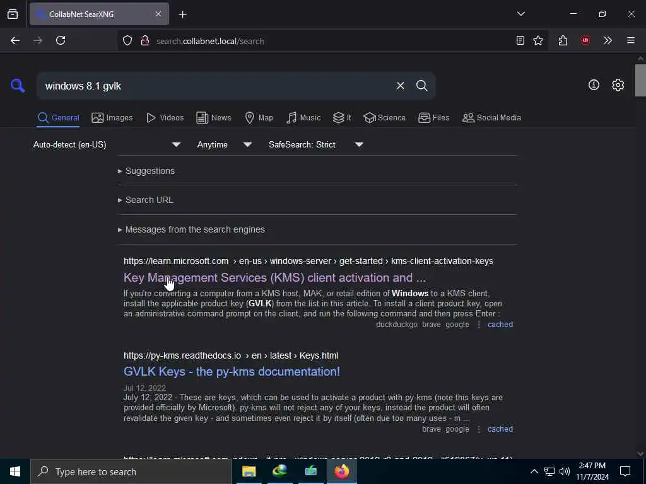The image size is (646, 484).
Task: Switch to Music category
Action: tap(303, 118)
